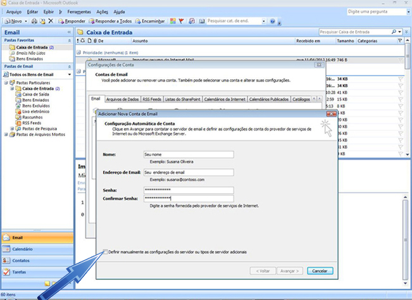This screenshot has height=300, width=412.
Task: Click the red follow-up flag icon
Action: 181,21
